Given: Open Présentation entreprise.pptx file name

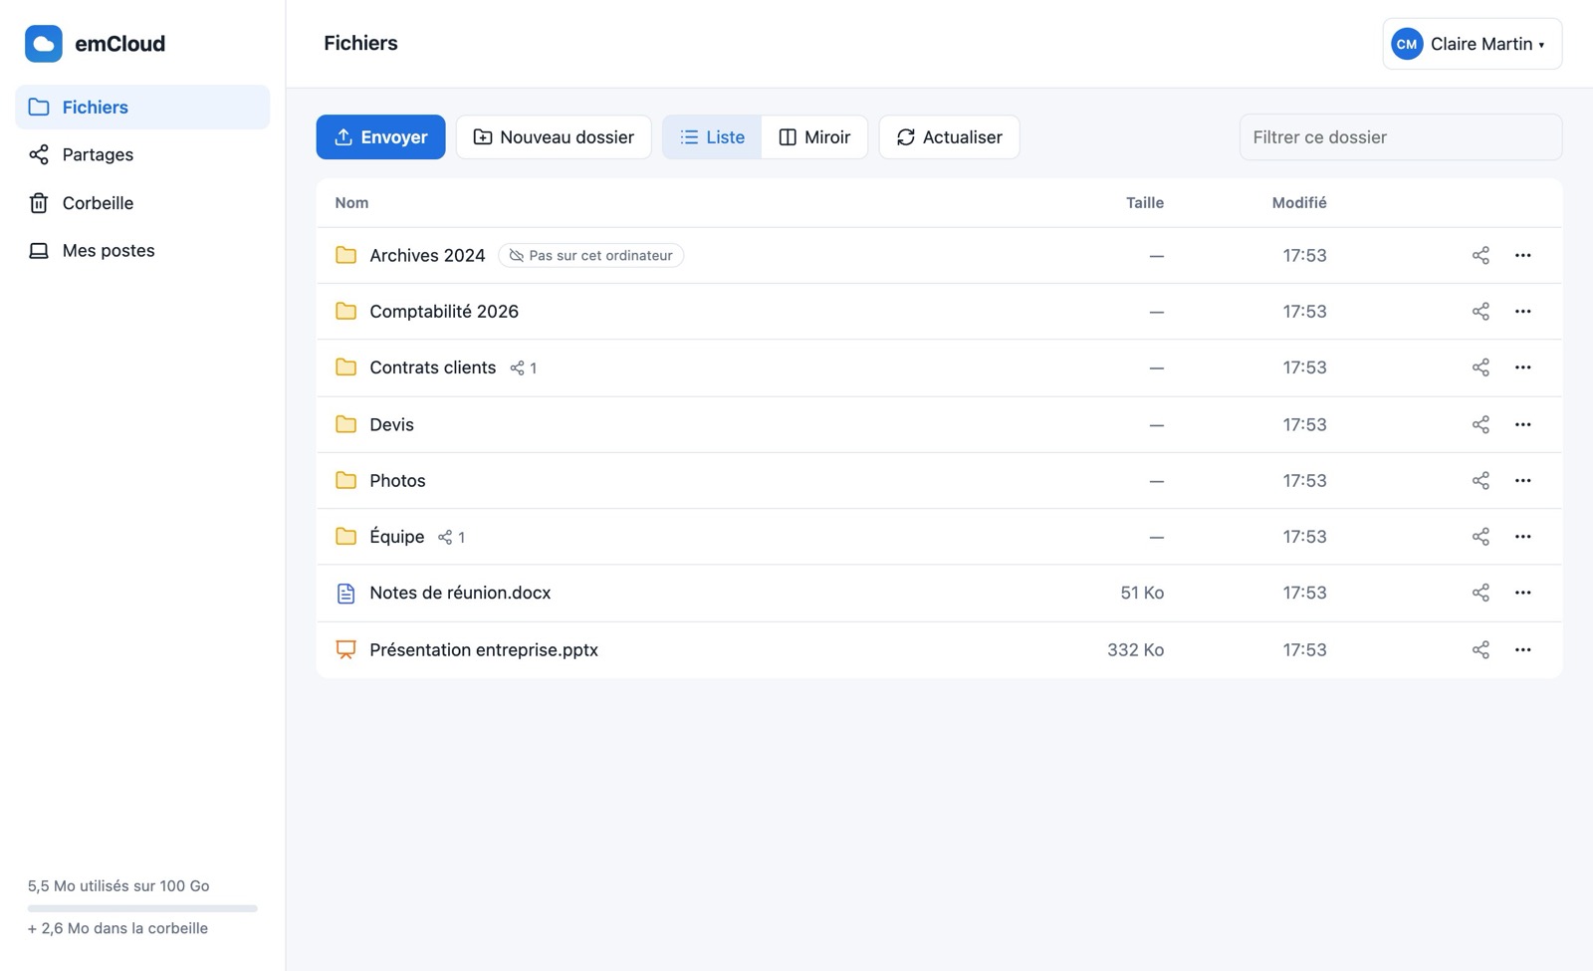Looking at the screenshot, I should click(484, 649).
